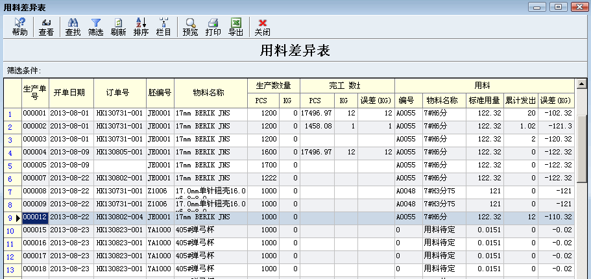
Task: Click 用料待定 in row 11
Action: 444,243
